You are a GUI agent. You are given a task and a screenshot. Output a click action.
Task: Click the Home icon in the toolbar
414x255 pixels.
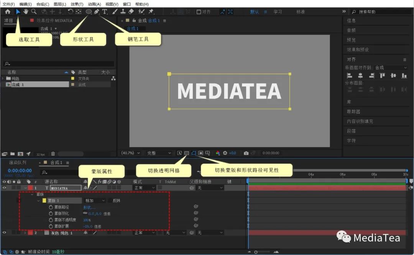click(8, 11)
